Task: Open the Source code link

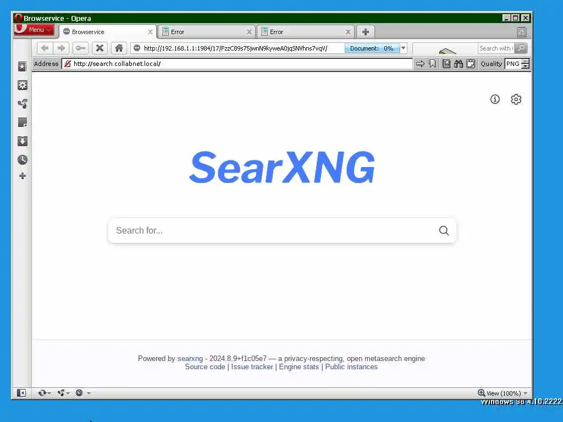Action: 205,367
